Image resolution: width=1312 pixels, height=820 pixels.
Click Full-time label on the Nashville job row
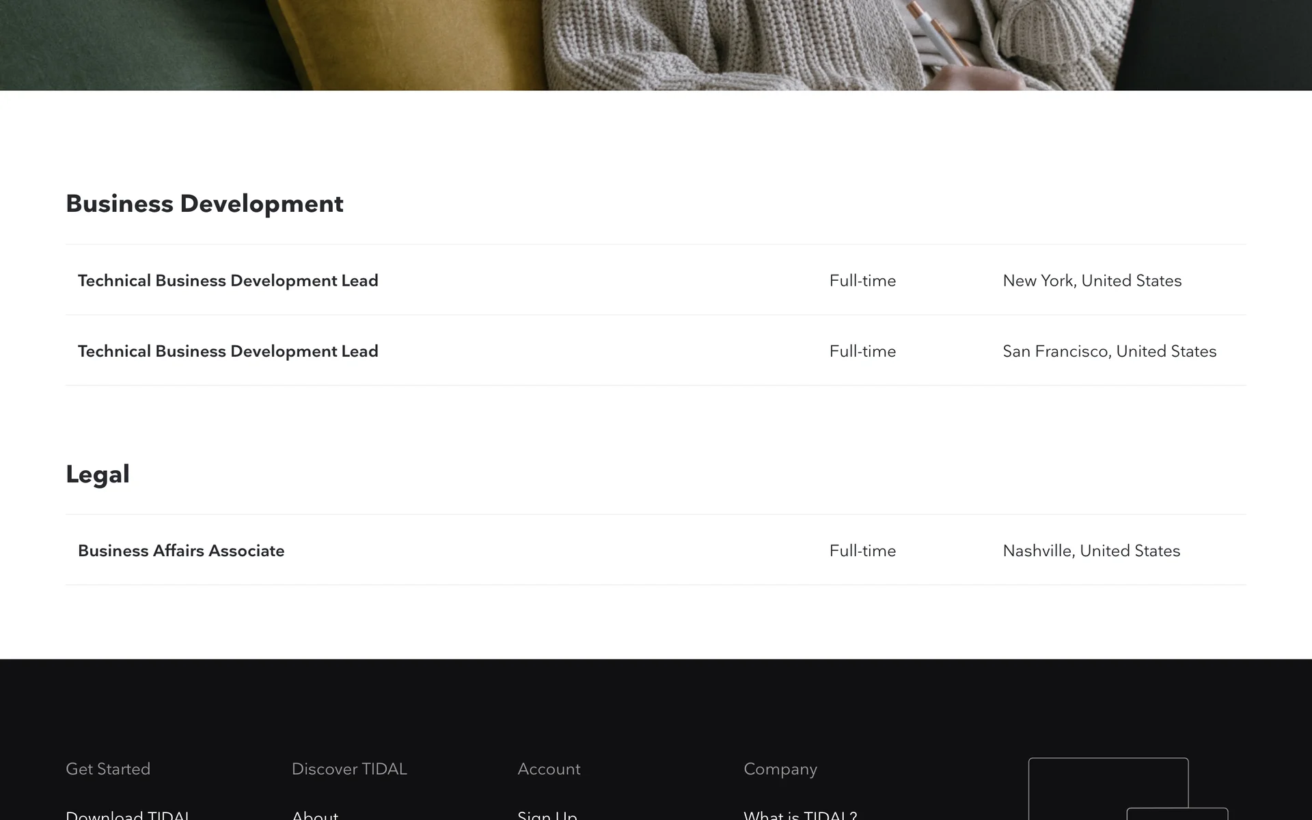[862, 551]
